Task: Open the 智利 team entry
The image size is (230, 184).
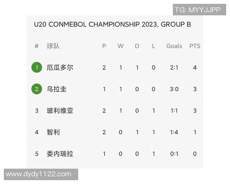Action: coord(53,132)
